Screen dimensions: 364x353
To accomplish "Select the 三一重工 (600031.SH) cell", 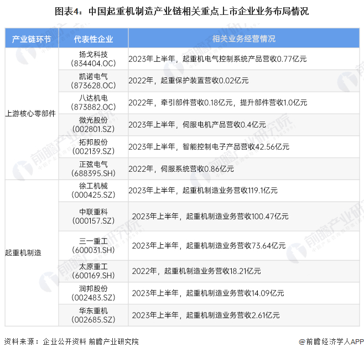I will point(93,246).
